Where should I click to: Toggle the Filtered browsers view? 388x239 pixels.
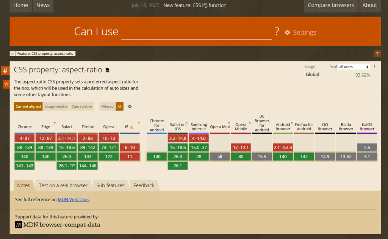coord(107,106)
